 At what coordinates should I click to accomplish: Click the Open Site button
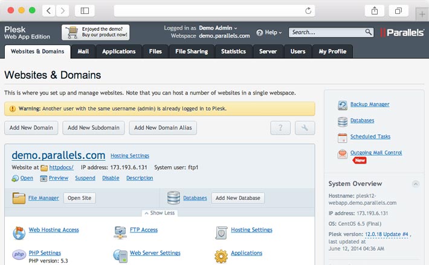pos(80,198)
